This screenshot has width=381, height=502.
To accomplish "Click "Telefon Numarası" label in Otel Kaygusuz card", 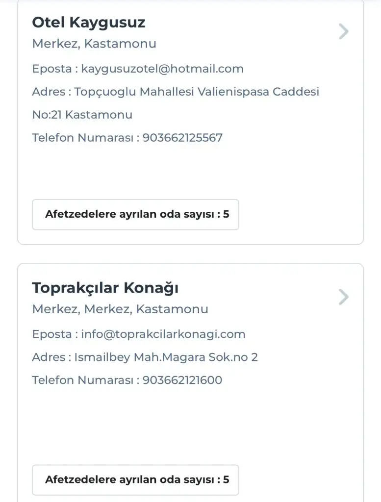I will [82, 138].
